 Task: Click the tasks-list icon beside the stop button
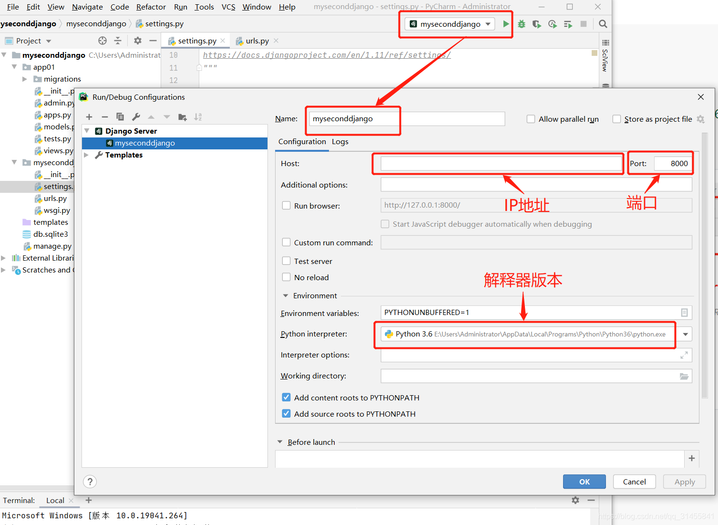[568, 24]
